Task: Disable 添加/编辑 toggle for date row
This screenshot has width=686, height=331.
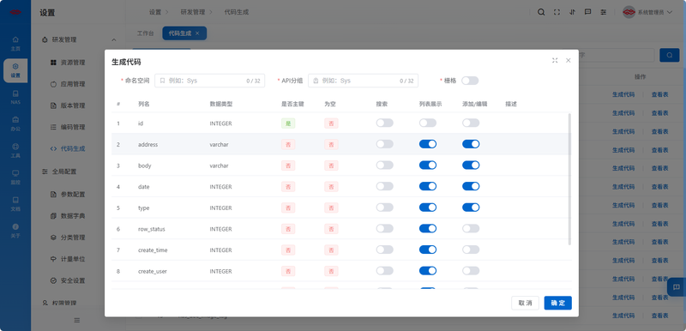Action: (471, 186)
